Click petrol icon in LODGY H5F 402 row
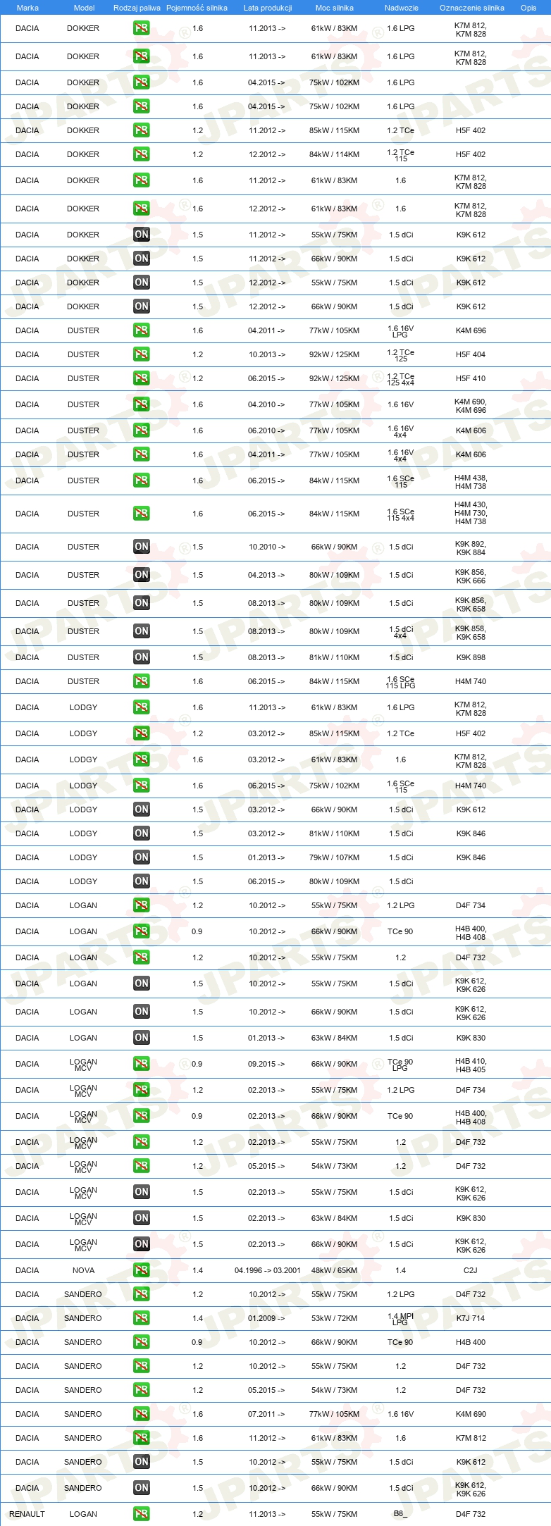Screen dimensions: 551x1526 click(142, 733)
